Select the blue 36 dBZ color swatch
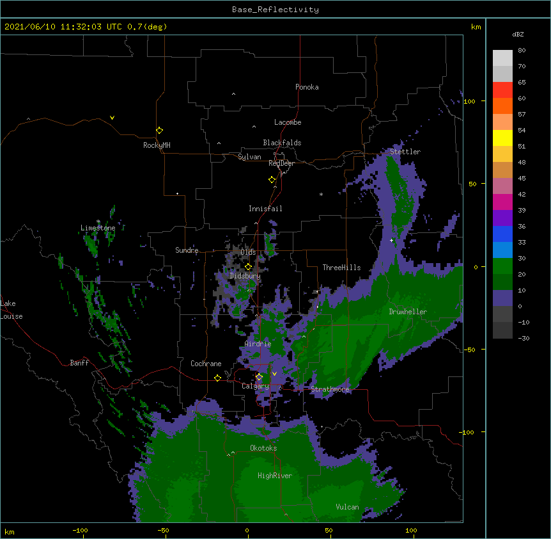Viewport: 551px width, 539px height. pos(502,234)
